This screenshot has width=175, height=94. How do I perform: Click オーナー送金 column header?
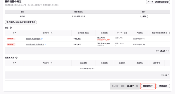click(x=122, y=33)
